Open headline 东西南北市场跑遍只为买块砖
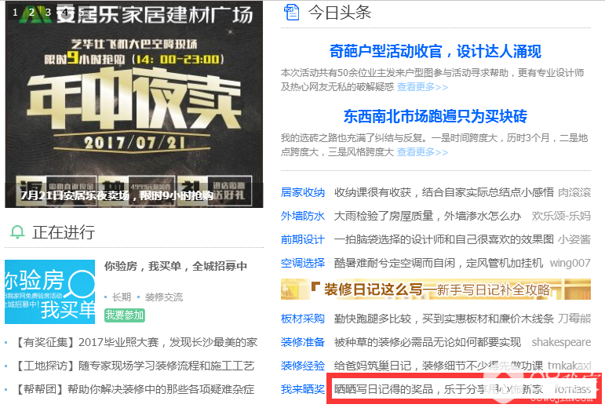Screen dimensions: 605x408 click(436, 116)
